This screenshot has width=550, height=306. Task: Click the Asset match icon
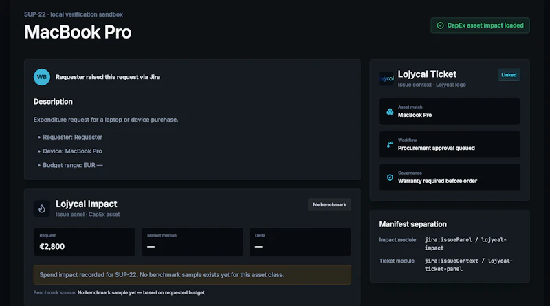pos(390,111)
